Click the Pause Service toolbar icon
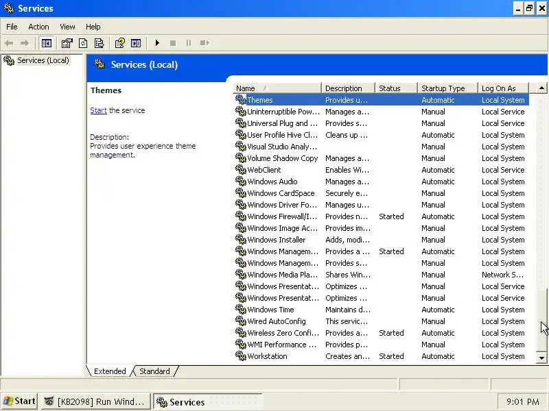The image size is (549, 411). (189, 43)
